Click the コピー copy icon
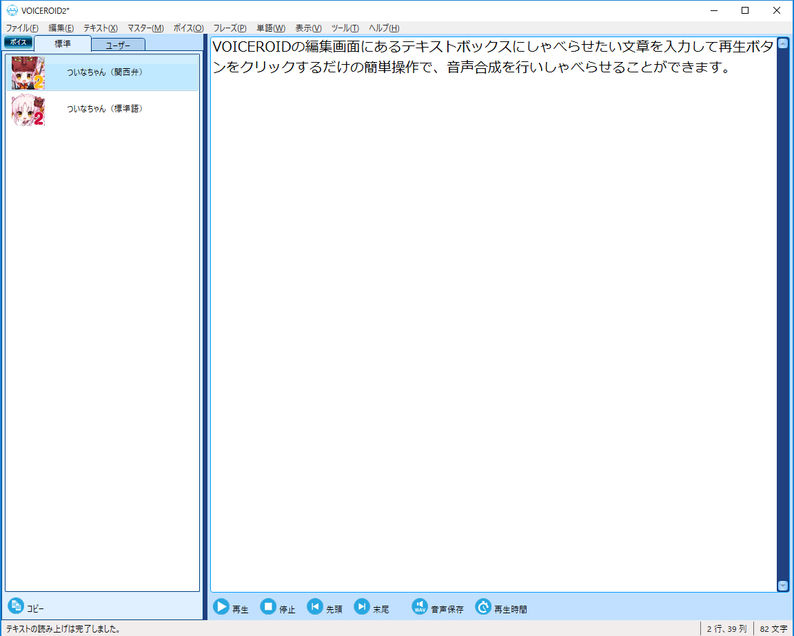The width and height of the screenshot is (794, 636). pyautogui.click(x=16, y=605)
